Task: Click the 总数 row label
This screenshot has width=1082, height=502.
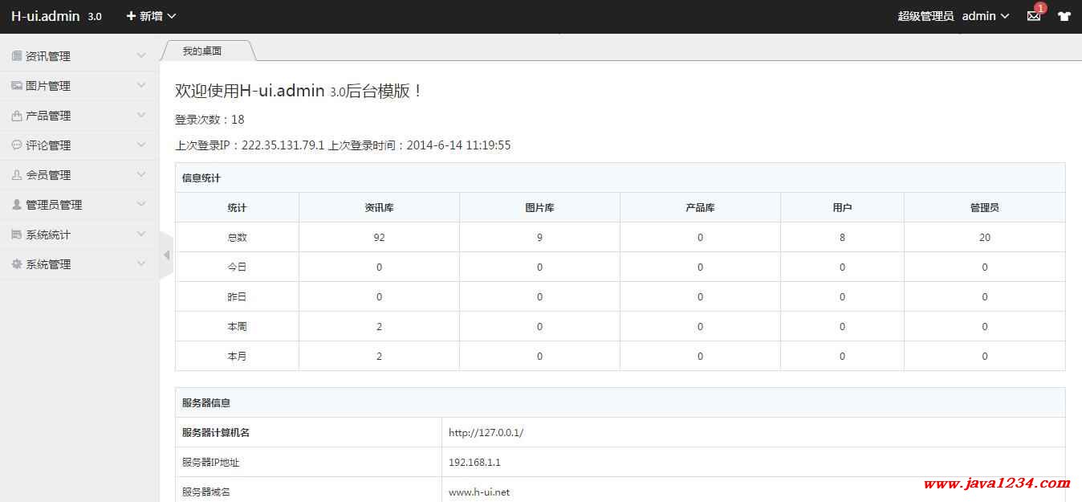Action: click(x=237, y=238)
